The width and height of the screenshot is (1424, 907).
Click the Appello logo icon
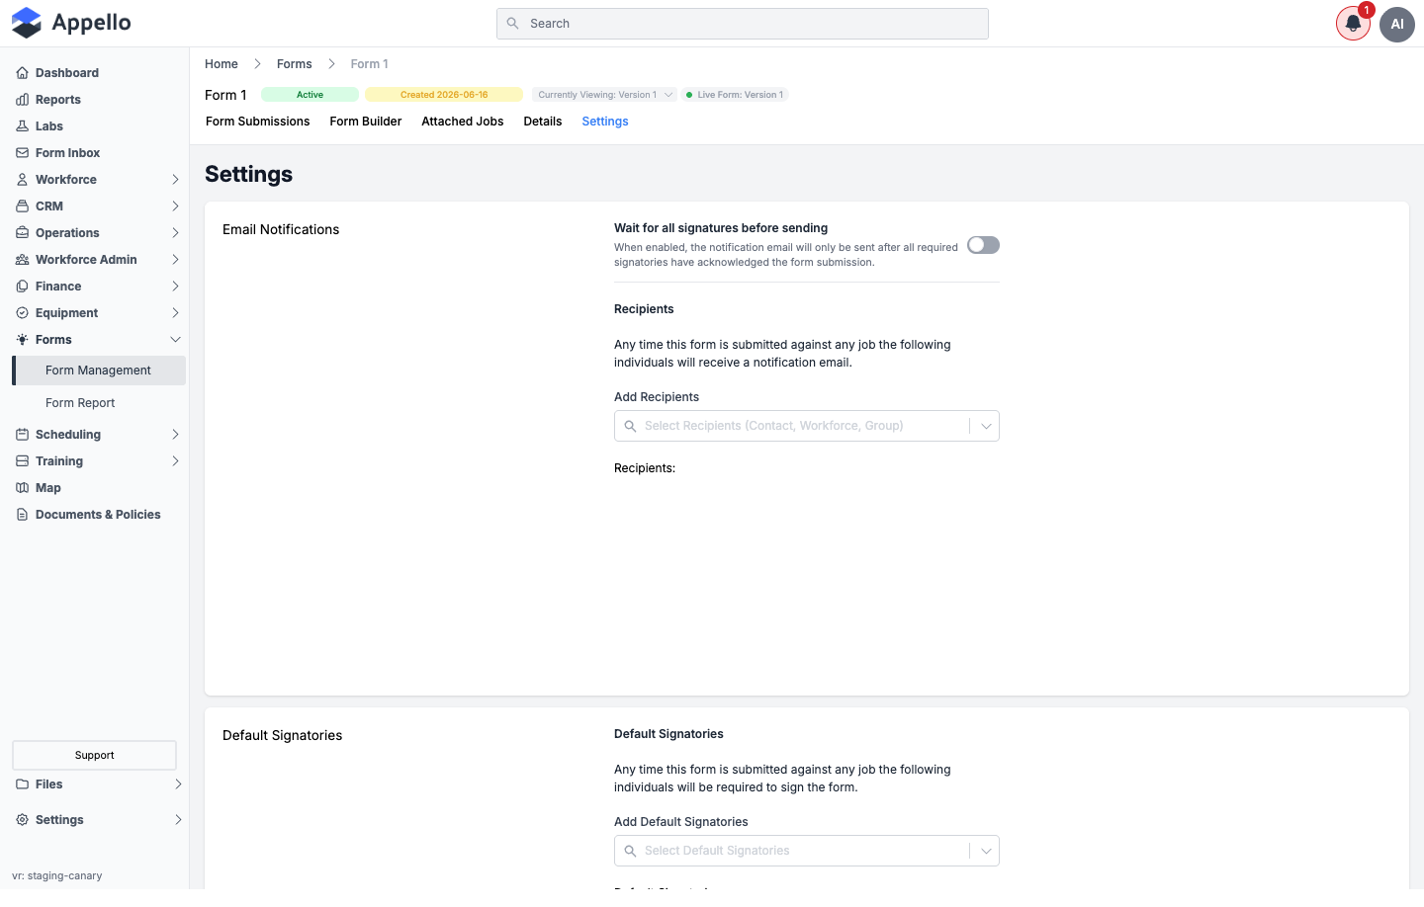[27, 23]
